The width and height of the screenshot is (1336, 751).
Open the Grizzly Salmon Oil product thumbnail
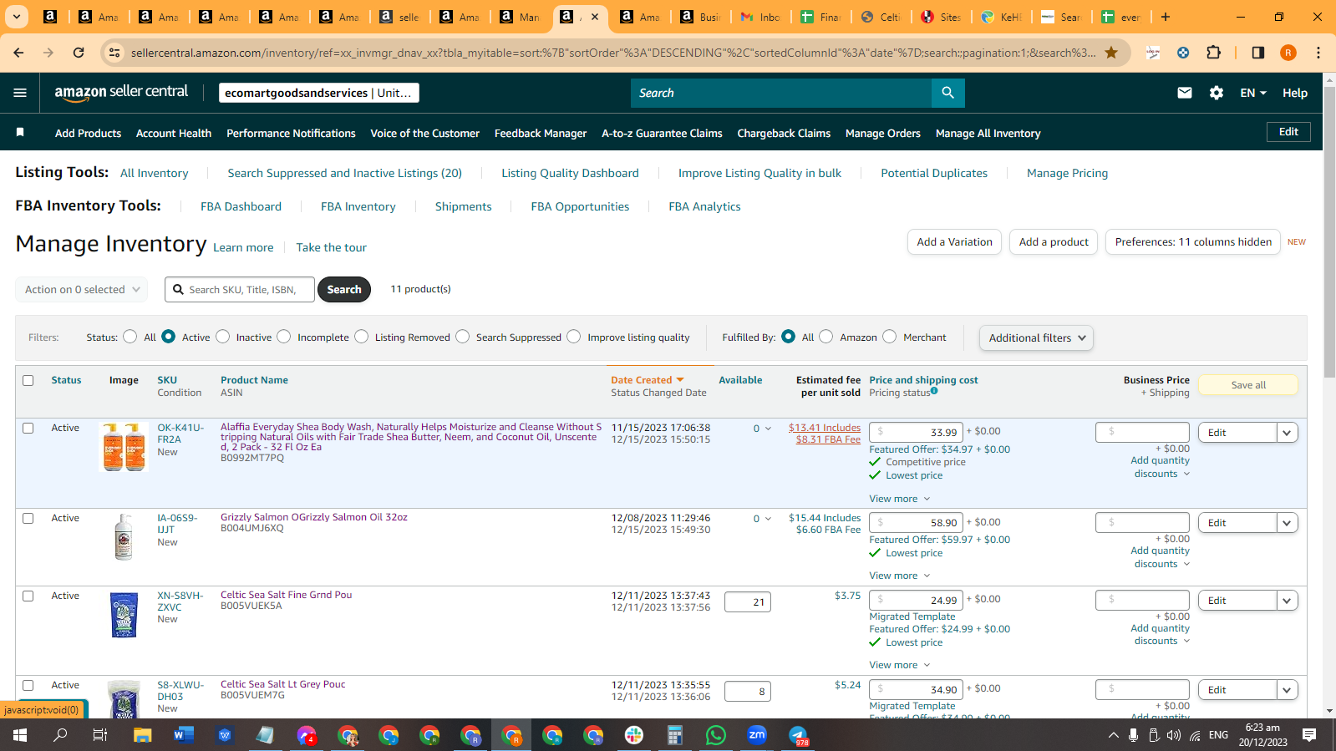[124, 536]
